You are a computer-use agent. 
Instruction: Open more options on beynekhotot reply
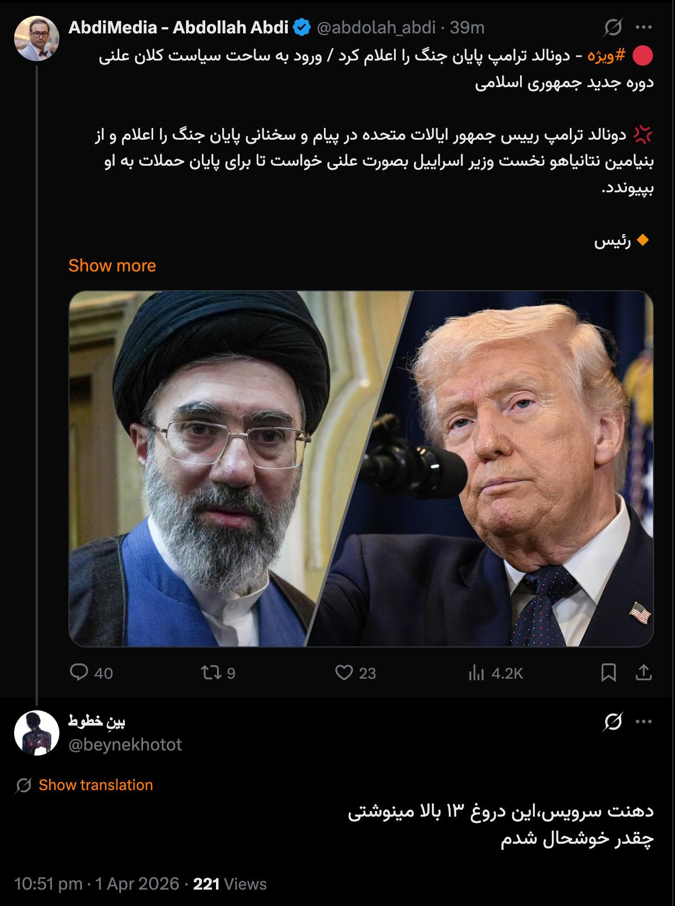tap(643, 722)
